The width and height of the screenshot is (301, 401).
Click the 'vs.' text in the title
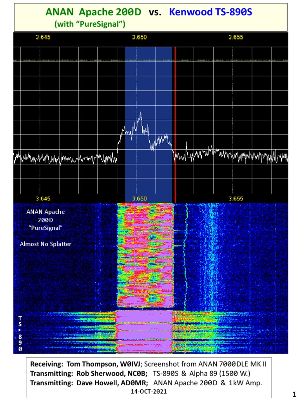pos(155,12)
